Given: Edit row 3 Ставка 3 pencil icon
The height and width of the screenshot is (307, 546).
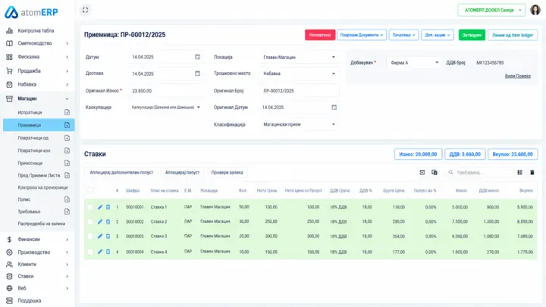Looking at the screenshot, I should click(x=100, y=237).
